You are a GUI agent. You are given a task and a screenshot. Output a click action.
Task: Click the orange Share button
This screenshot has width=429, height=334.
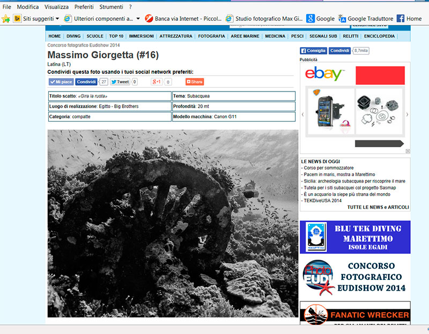(x=195, y=82)
